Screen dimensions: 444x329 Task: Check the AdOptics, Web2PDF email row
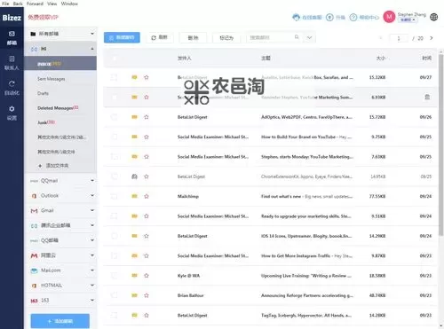115,117
